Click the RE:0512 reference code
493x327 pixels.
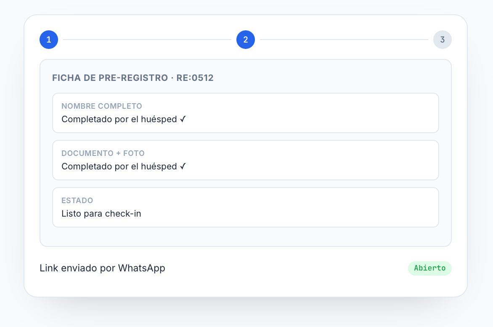(x=195, y=78)
